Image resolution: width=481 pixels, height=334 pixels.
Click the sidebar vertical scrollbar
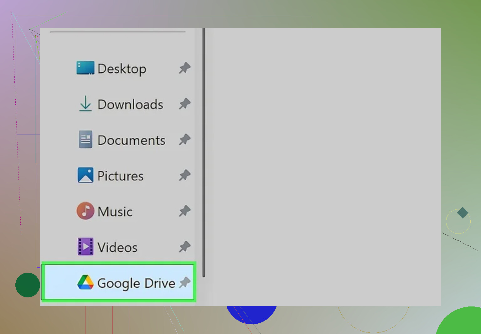click(204, 152)
